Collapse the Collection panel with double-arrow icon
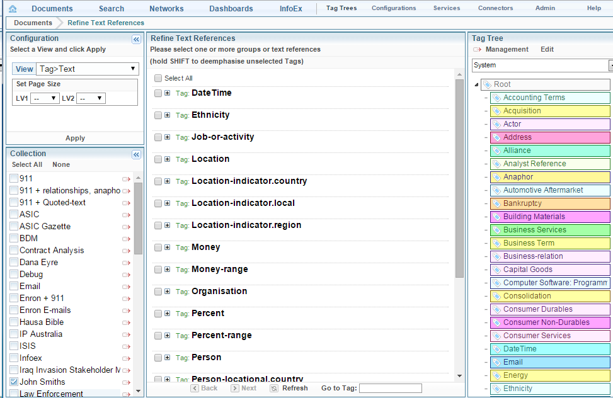Screen dimensions: 613x398 tap(136, 154)
